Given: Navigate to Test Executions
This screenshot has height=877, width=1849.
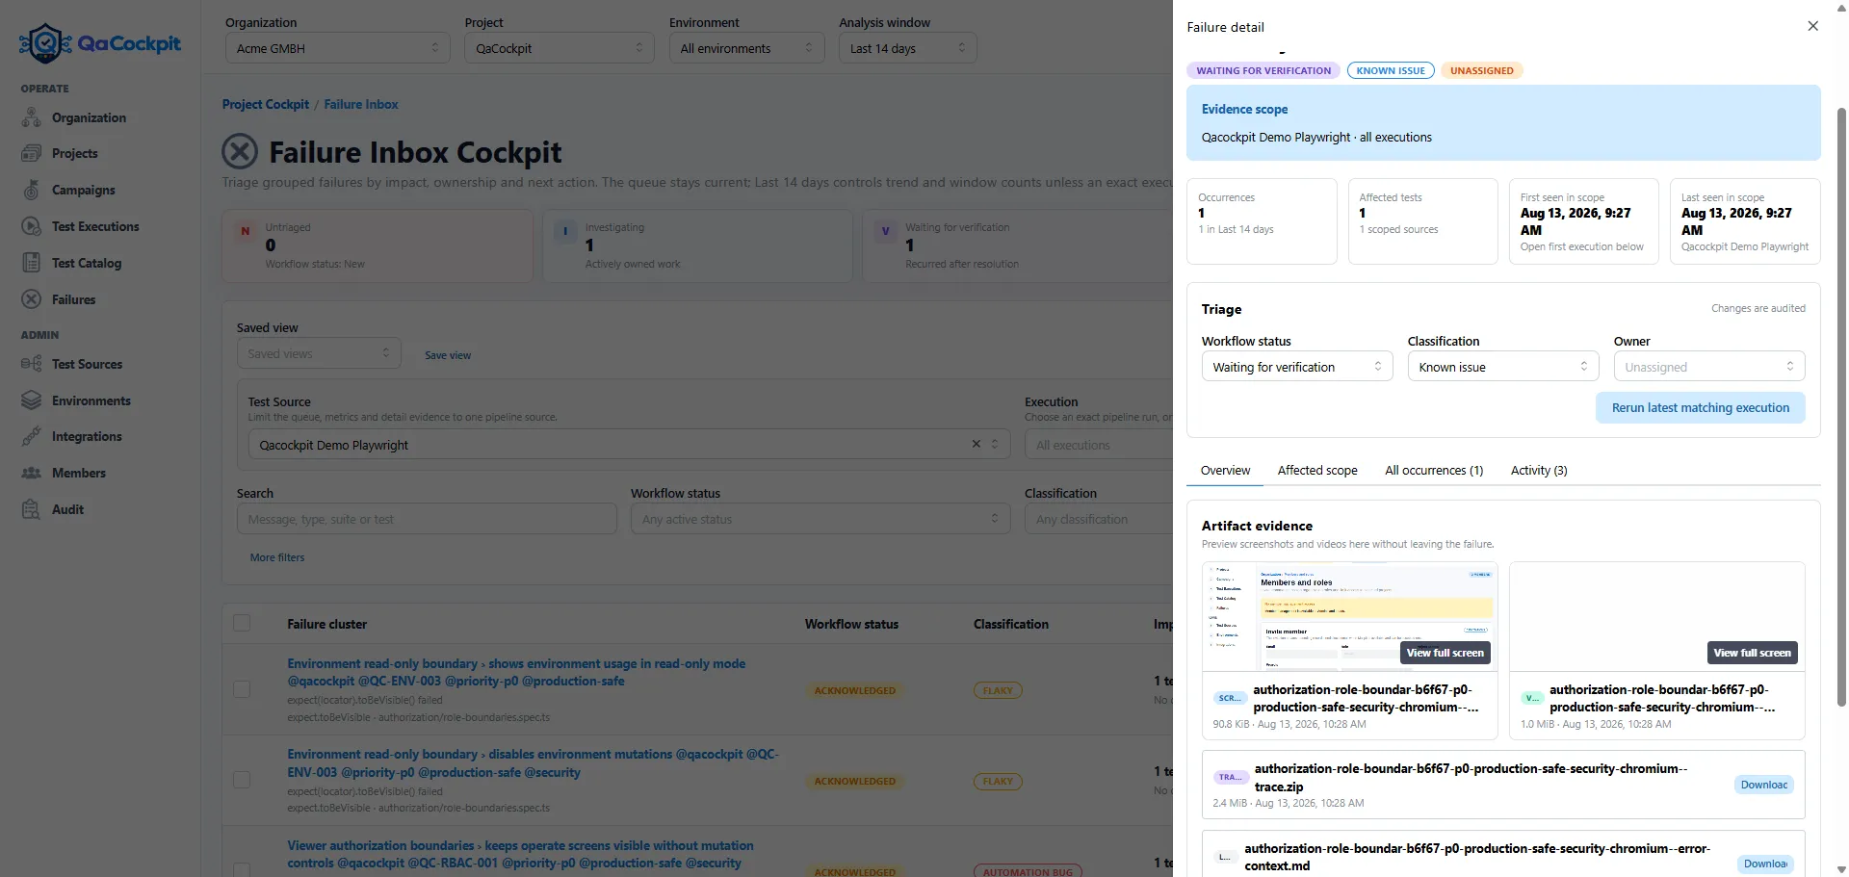Looking at the screenshot, I should [x=81, y=226].
